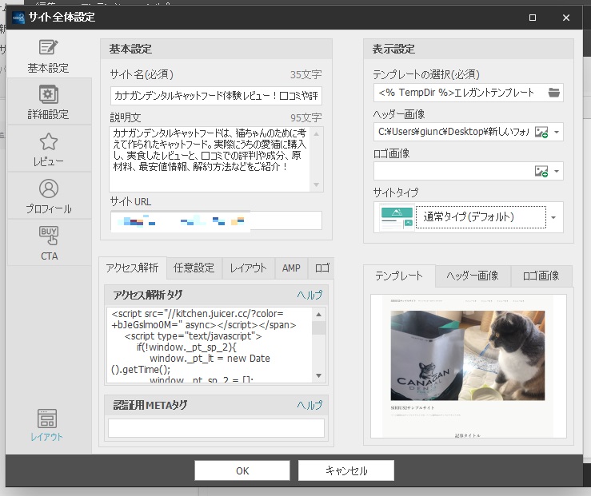Image resolution: width=591 pixels, height=496 pixels.
Task: Click the site type preview icon
Action: [x=397, y=217]
